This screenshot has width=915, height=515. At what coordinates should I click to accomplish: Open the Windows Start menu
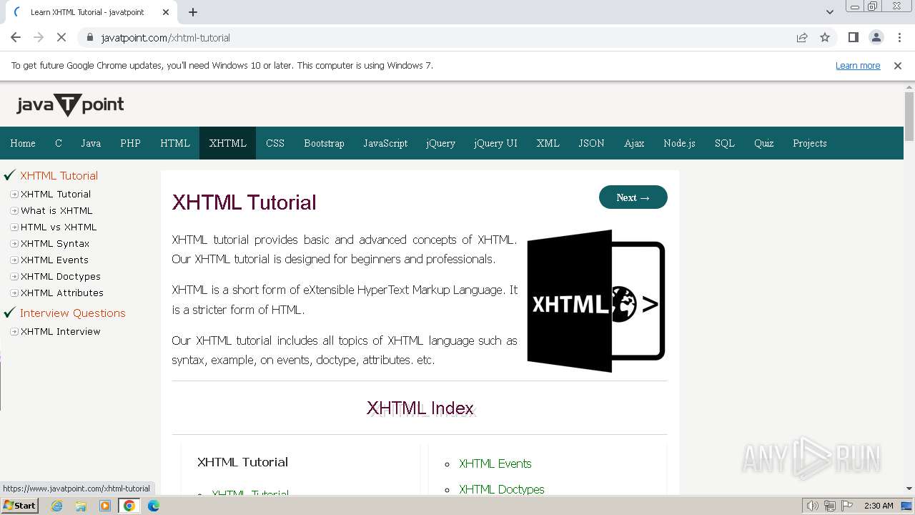click(x=19, y=506)
